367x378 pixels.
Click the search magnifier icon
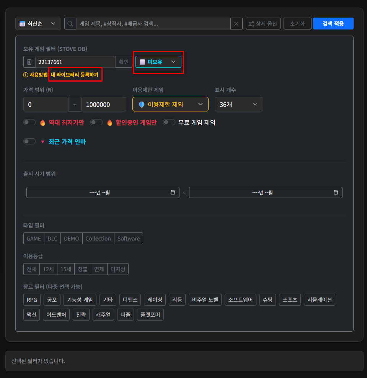[70, 24]
